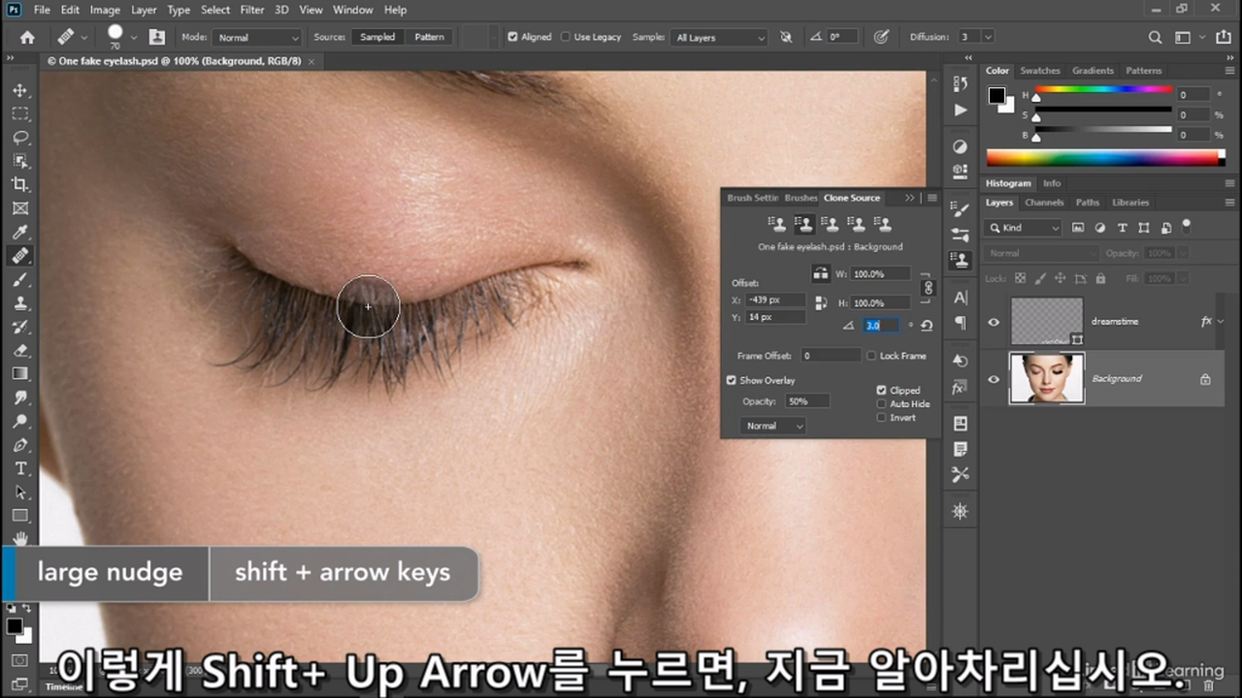The width and height of the screenshot is (1242, 698).
Task: Select the Gradient tool
Action: click(x=20, y=373)
